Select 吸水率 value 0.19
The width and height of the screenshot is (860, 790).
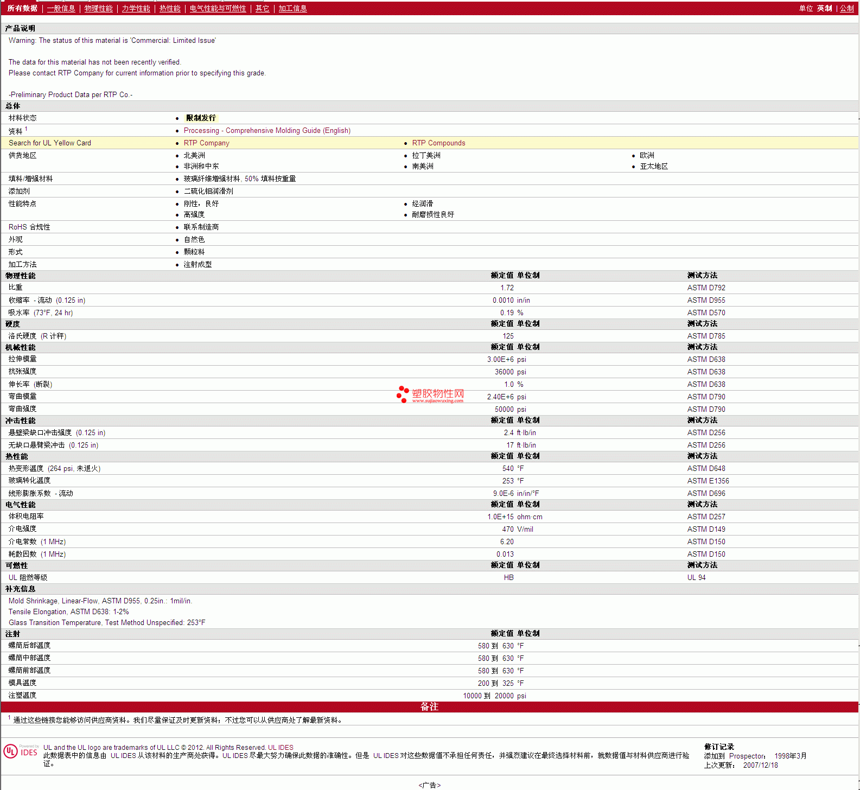coord(507,313)
